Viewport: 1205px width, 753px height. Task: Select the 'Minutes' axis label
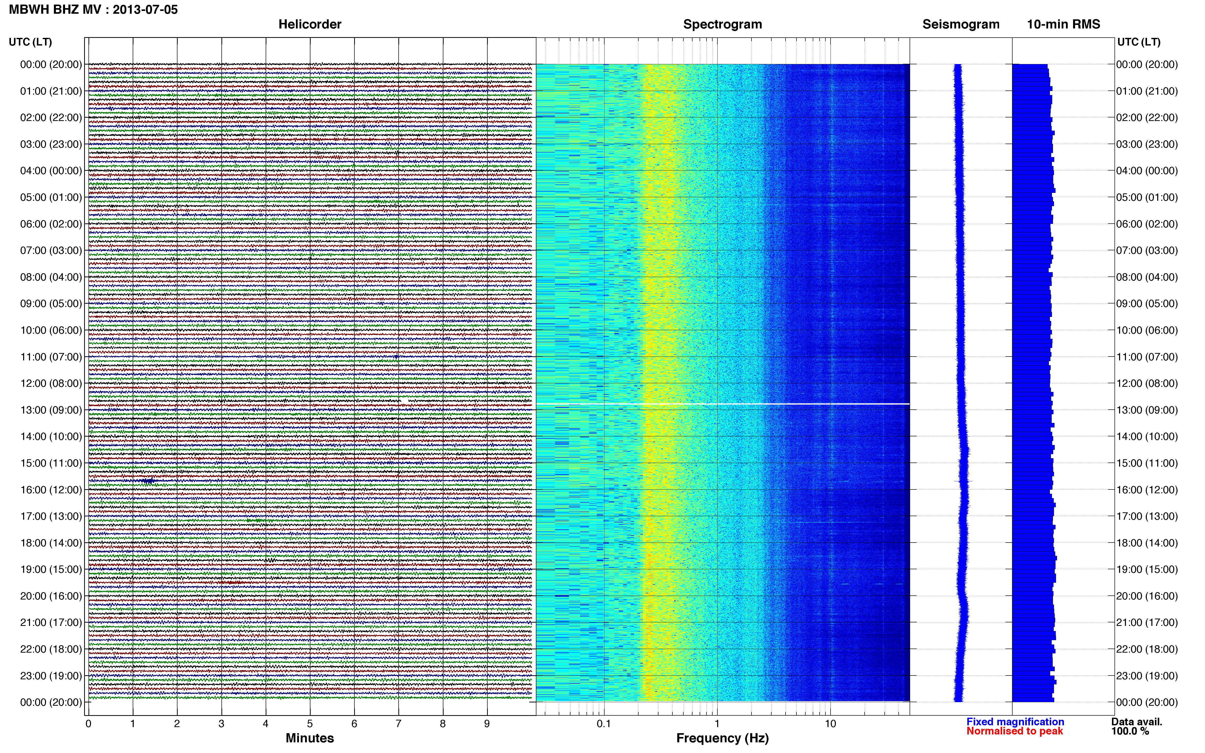coord(310,738)
